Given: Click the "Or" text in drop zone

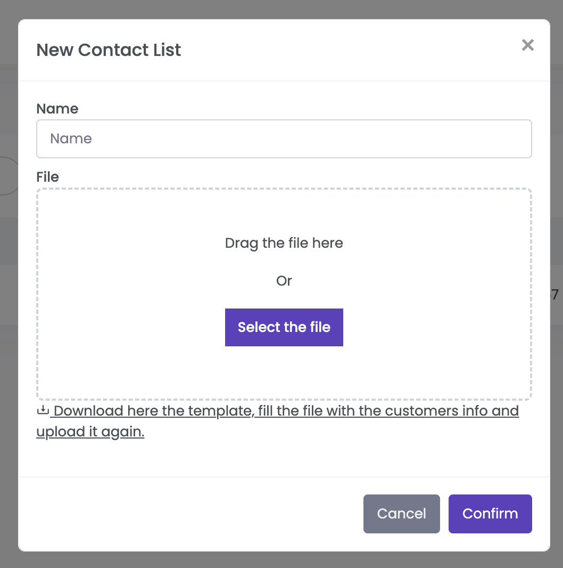Looking at the screenshot, I should (x=284, y=281).
